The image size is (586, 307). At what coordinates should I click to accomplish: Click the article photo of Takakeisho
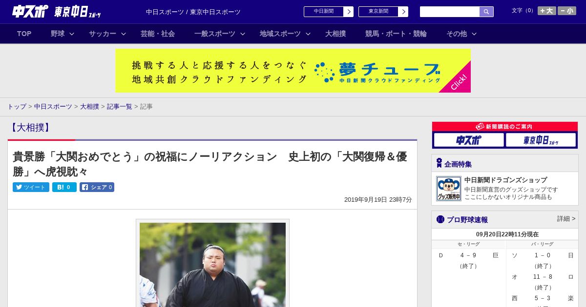pyautogui.click(x=212, y=265)
